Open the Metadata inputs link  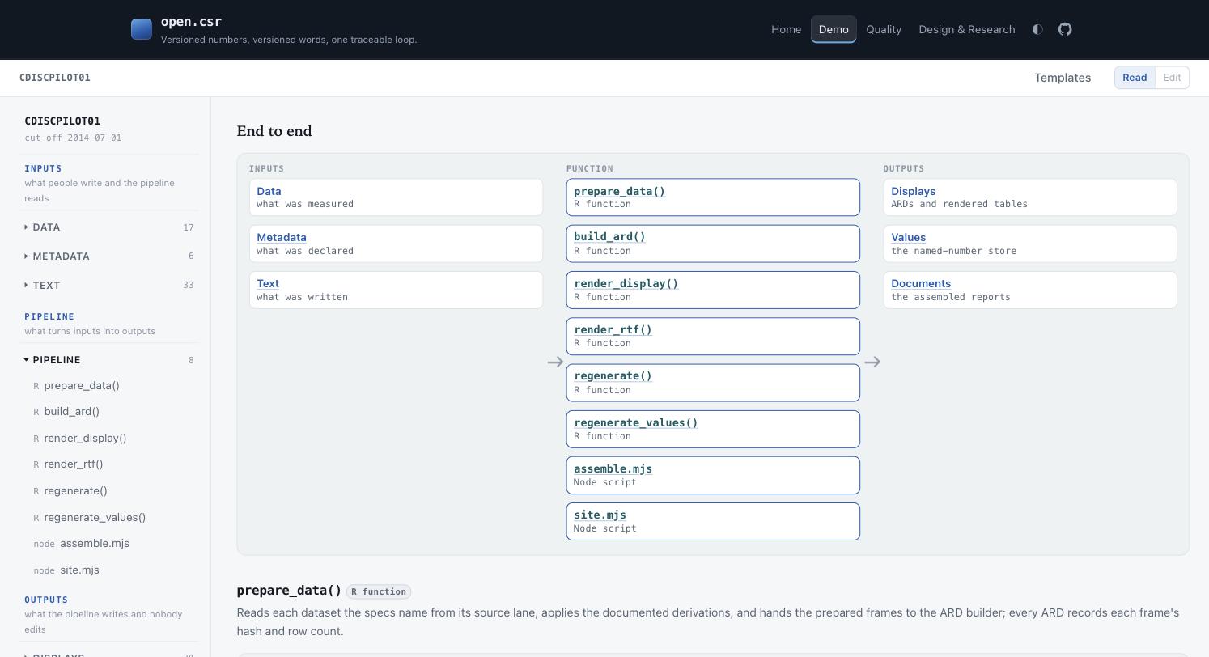pos(282,238)
